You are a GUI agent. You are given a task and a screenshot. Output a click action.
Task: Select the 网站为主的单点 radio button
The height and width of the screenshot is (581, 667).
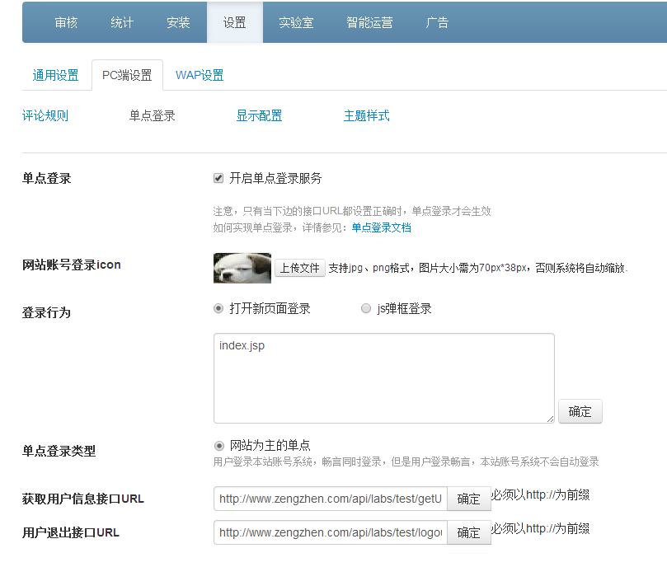click(x=218, y=445)
